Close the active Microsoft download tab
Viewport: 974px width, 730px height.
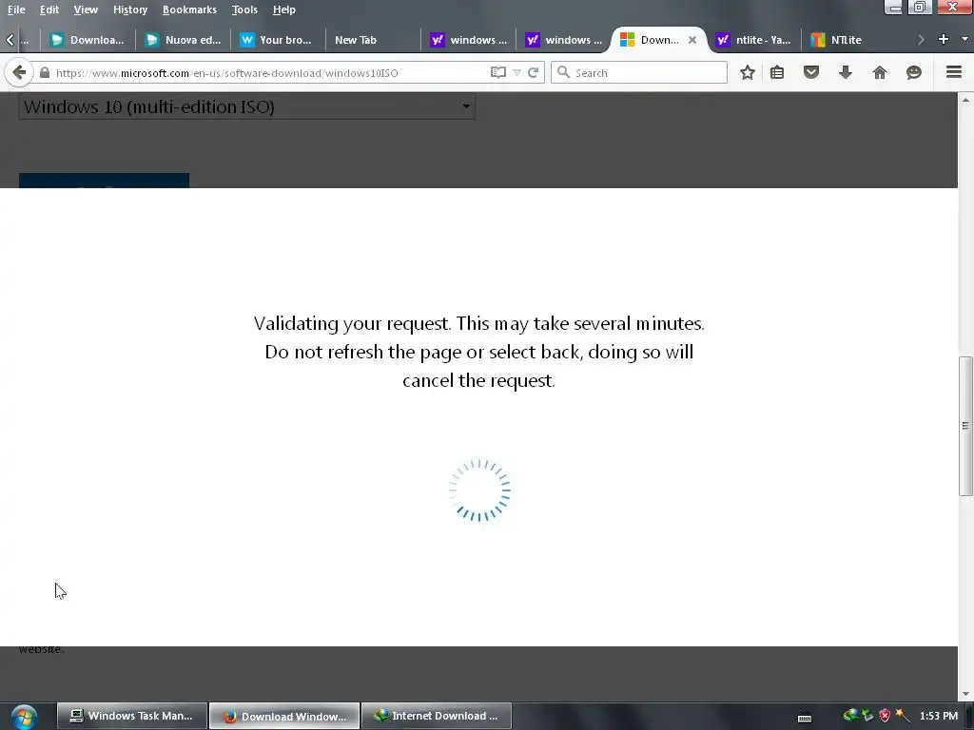pos(692,40)
